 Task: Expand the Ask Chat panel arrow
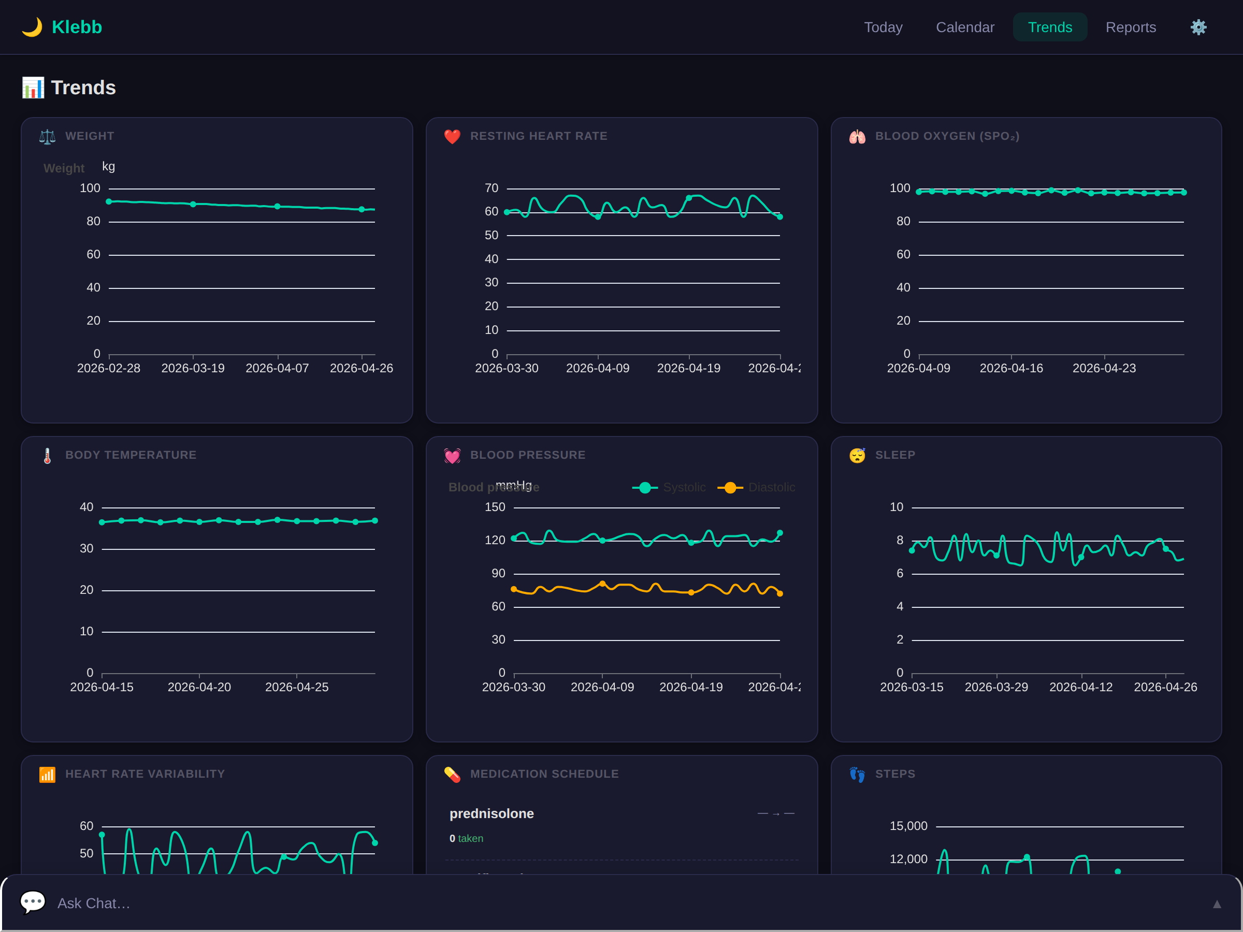click(1217, 904)
